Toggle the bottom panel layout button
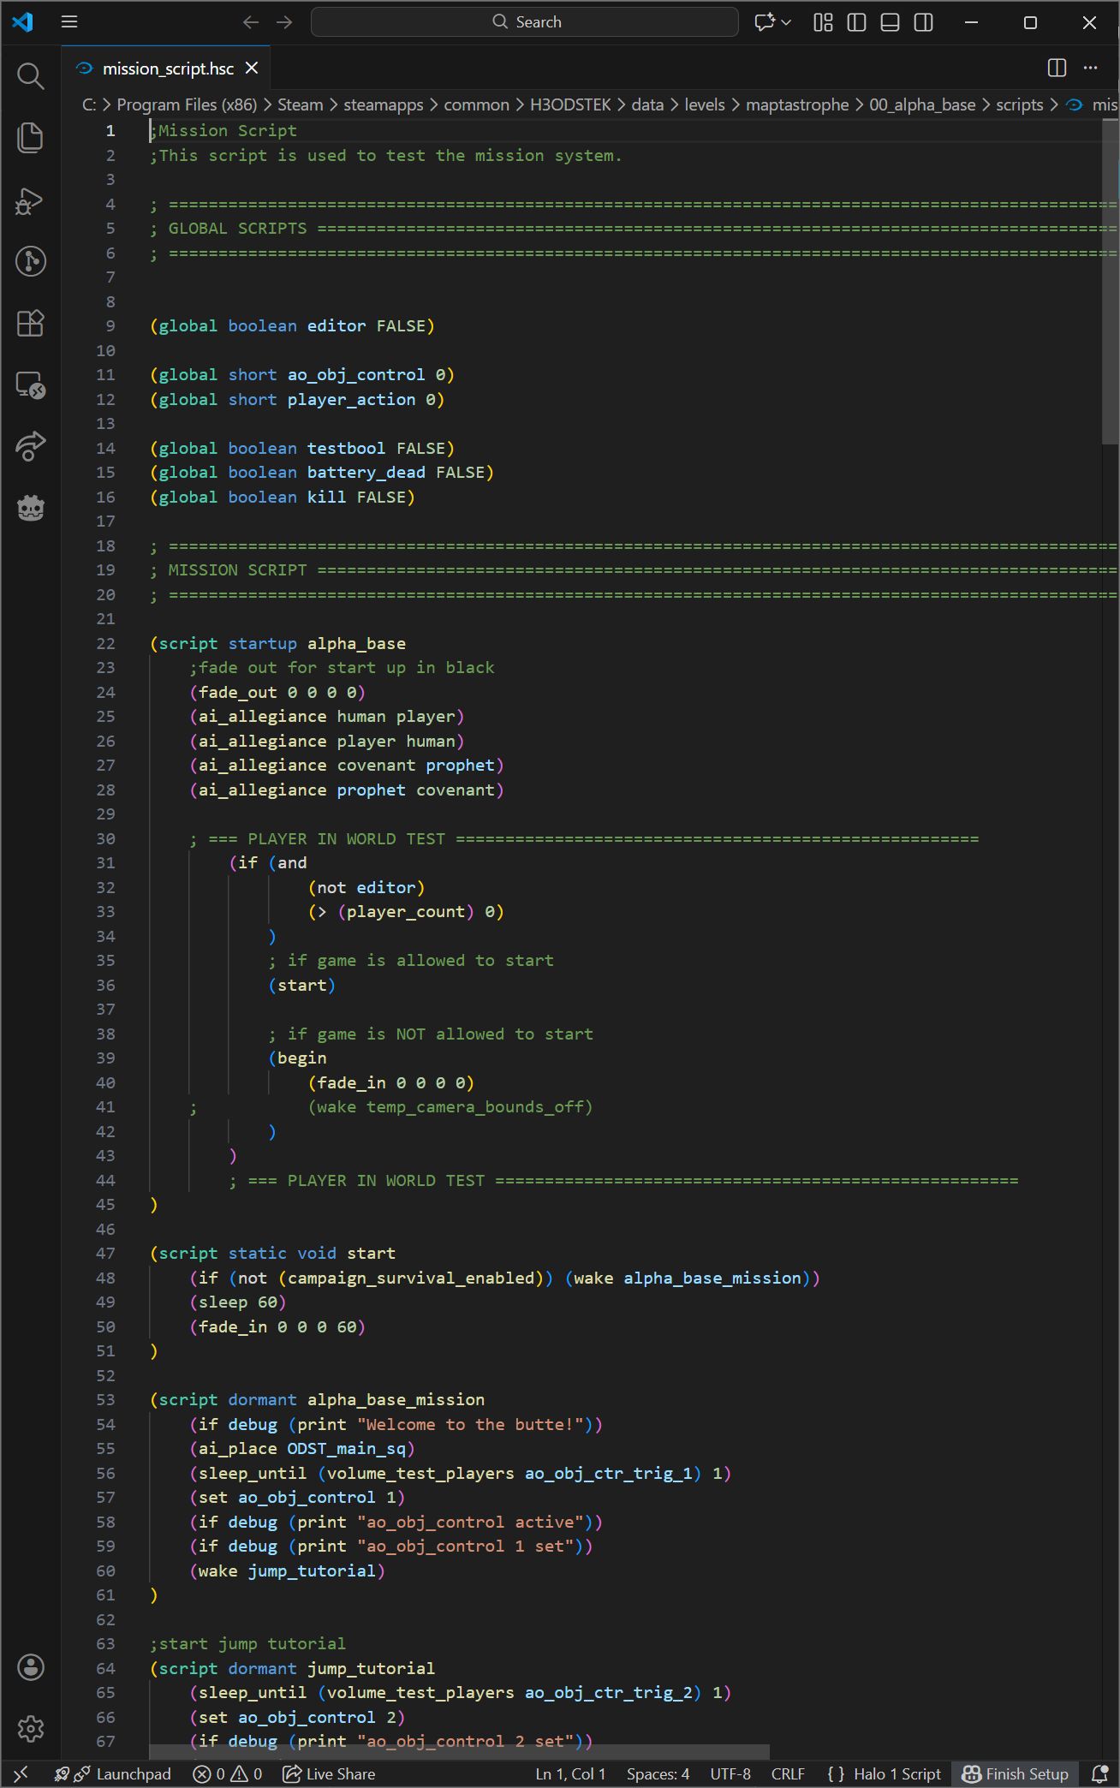Image resolution: width=1120 pixels, height=1788 pixels. pyautogui.click(x=890, y=22)
